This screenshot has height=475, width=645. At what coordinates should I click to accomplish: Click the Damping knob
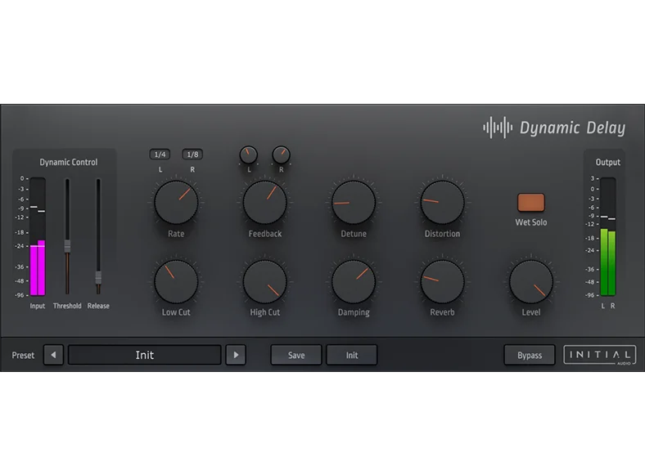(x=354, y=281)
